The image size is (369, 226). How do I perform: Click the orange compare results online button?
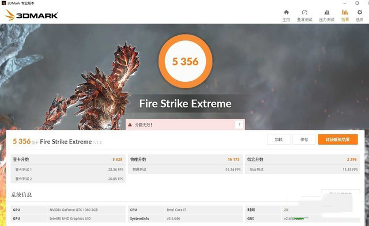338,140
